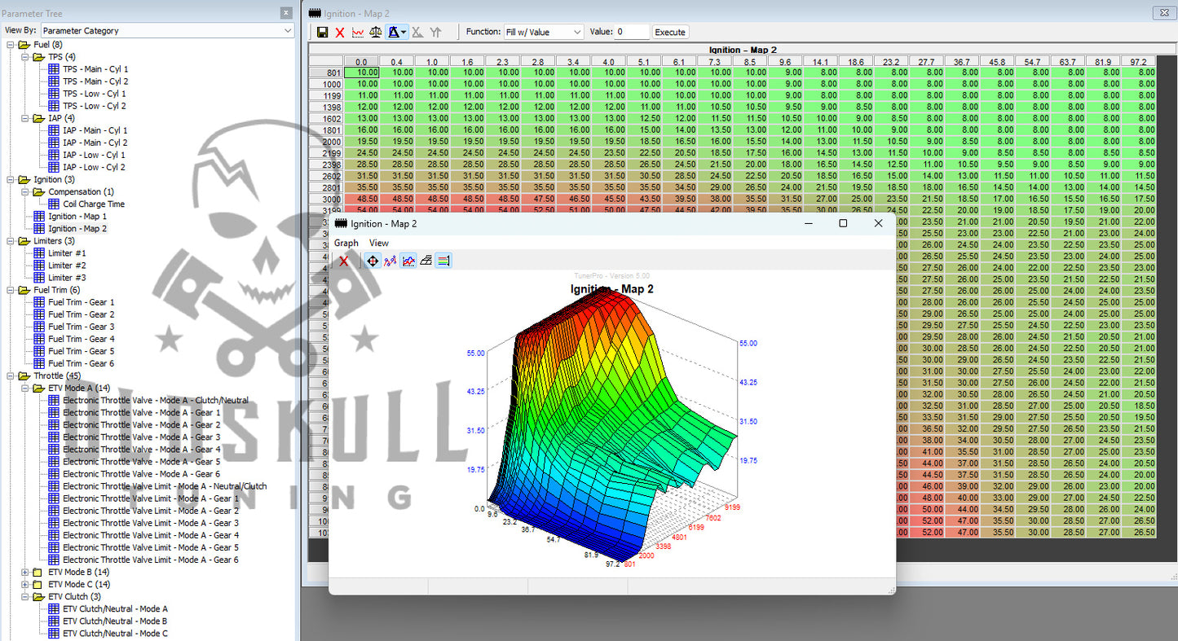Open the line graph view icon

click(358, 32)
